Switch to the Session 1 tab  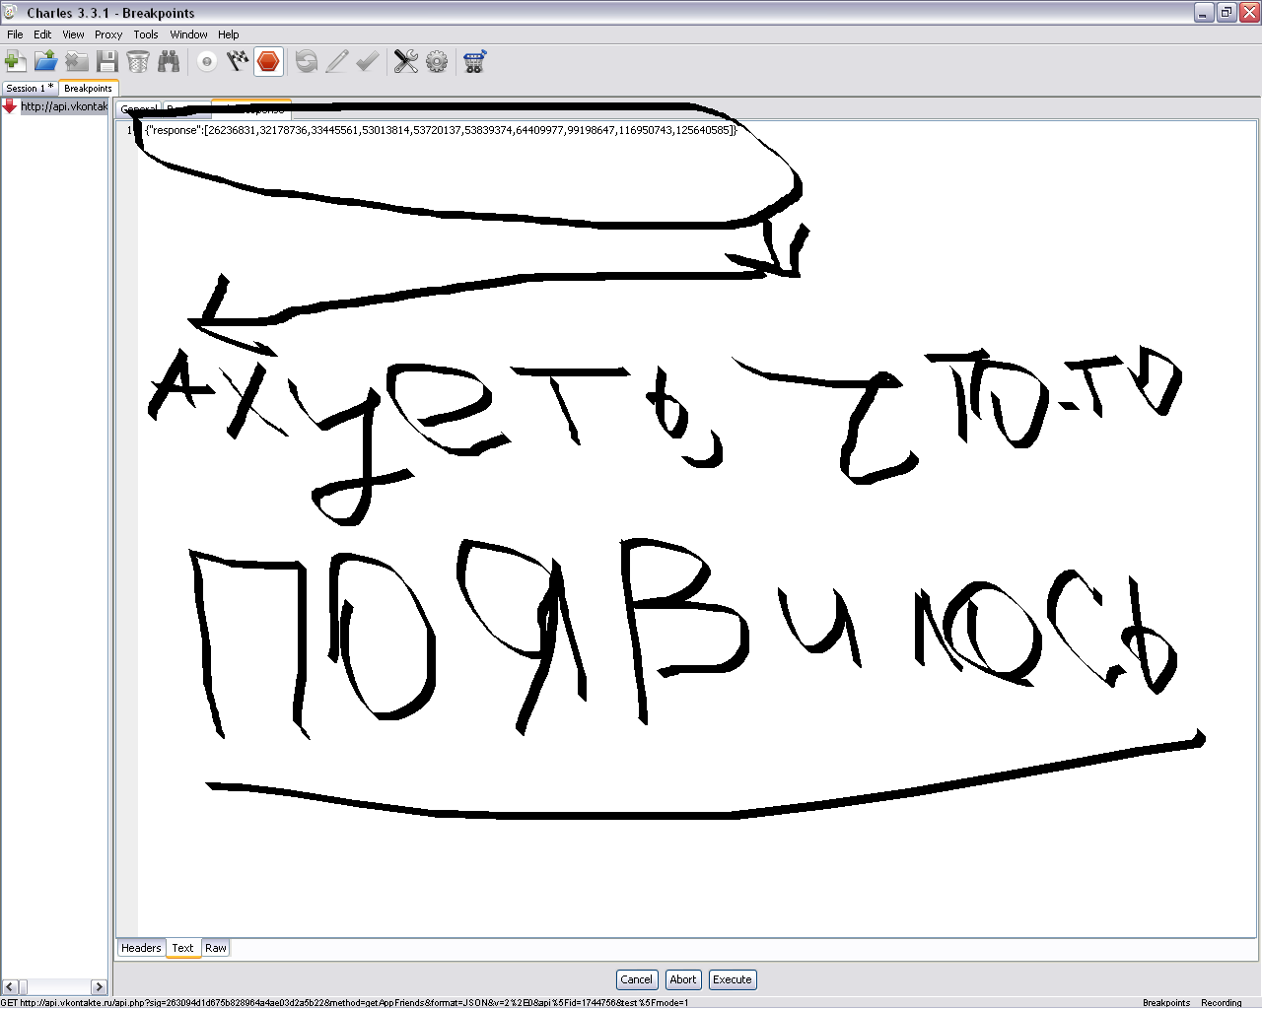tap(28, 88)
